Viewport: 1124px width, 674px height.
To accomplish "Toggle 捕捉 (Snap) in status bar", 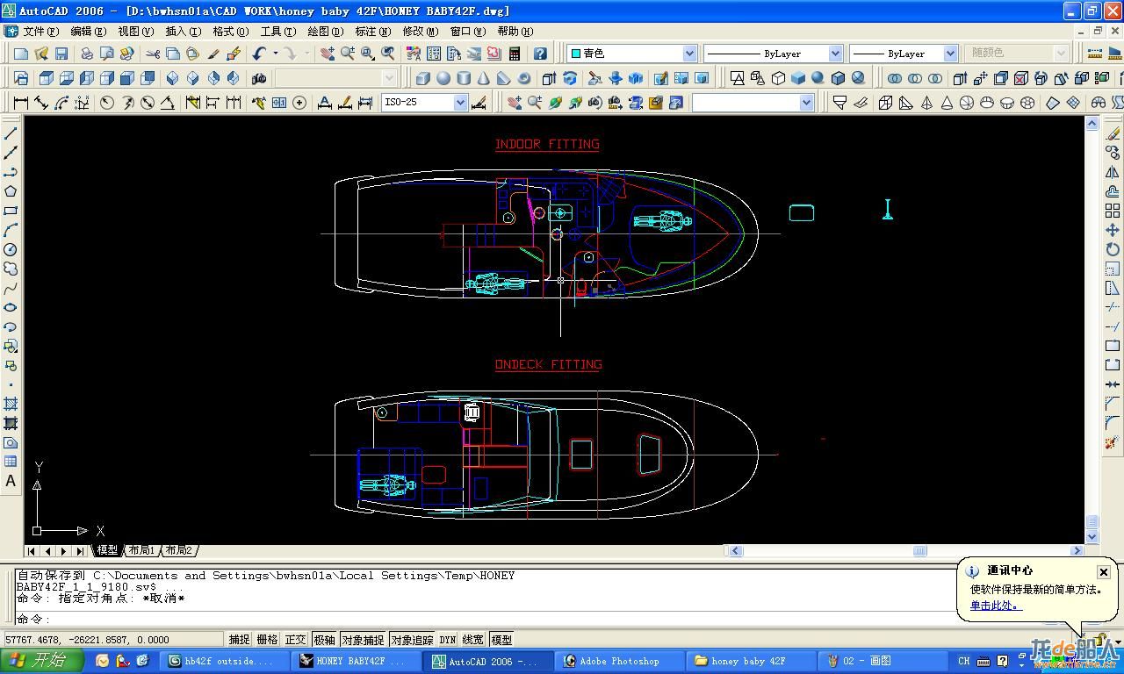I will (x=239, y=640).
